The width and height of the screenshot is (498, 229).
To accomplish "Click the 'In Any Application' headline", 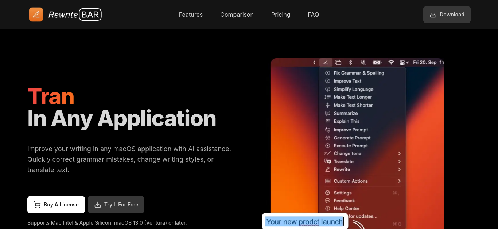I will pos(122,118).
